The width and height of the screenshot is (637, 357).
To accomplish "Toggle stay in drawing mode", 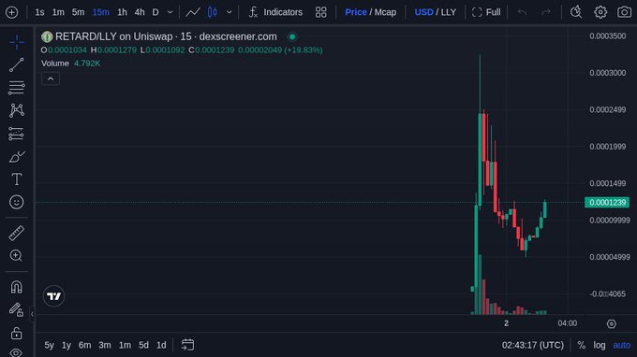I will pyautogui.click(x=17, y=310).
